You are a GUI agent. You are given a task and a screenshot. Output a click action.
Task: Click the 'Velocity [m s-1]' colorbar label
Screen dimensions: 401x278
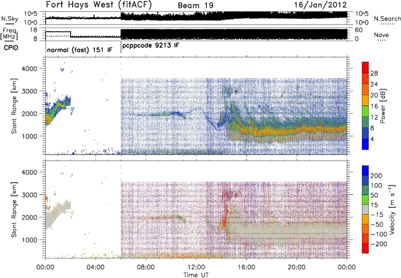pos(392,210)
